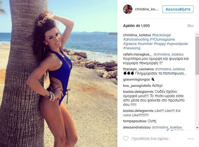Viewport: 199px width, 147px height.
Task: Open christina_ko... username in the header
Action: tap(146, 9)
